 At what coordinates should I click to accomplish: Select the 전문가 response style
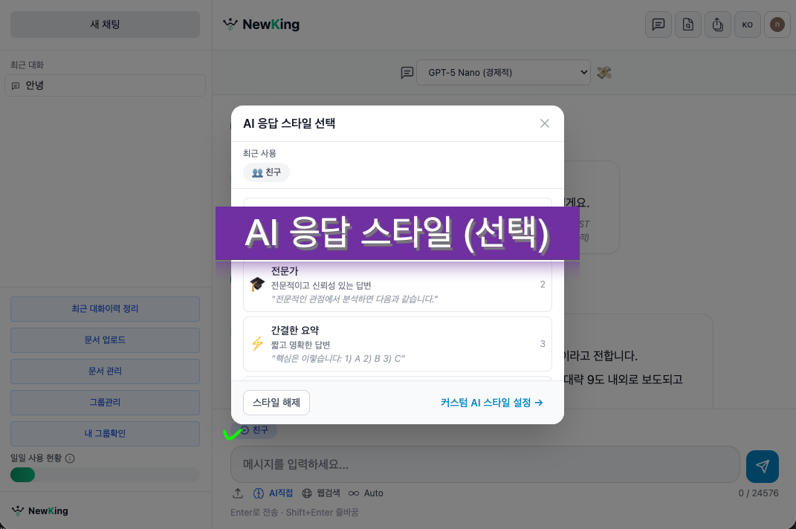point(398,284)
